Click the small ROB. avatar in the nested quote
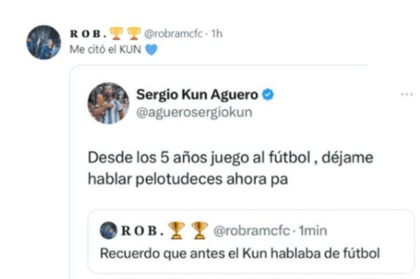The image size is (420, 279). [109, 230]
